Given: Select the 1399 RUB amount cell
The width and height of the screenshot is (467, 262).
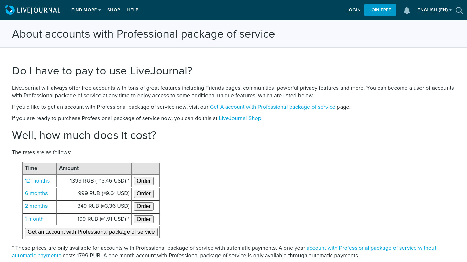Looking at the screenshot, I should [94, 181].
